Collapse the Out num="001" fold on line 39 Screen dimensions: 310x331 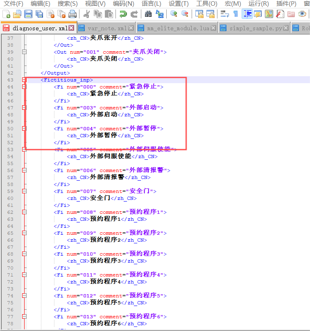pyautogui.click(x=24, y=52)
